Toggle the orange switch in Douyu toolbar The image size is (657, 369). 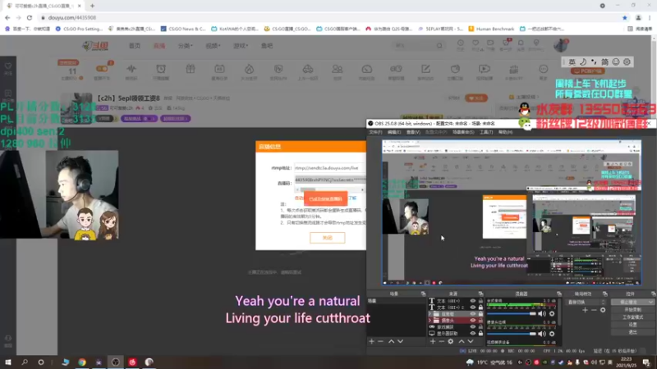click(x=102, y=69)
